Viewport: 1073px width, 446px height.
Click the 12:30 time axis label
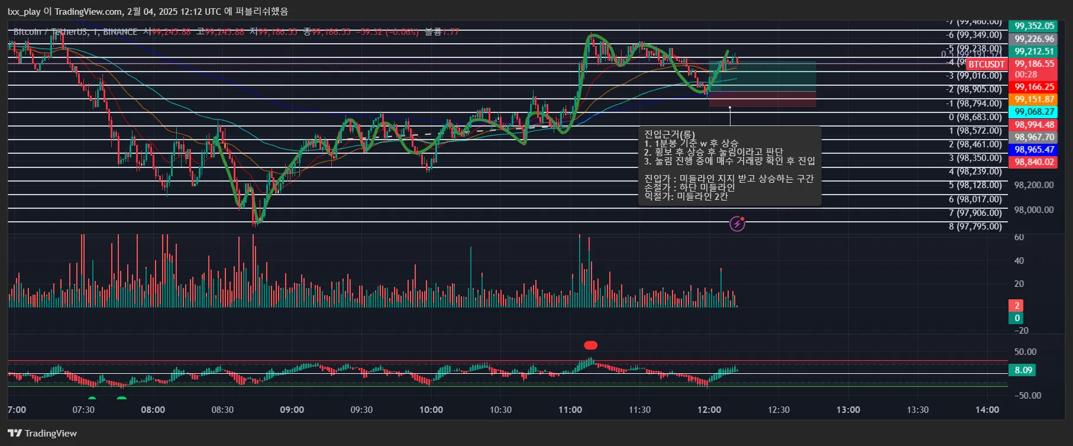coord(778,410)
